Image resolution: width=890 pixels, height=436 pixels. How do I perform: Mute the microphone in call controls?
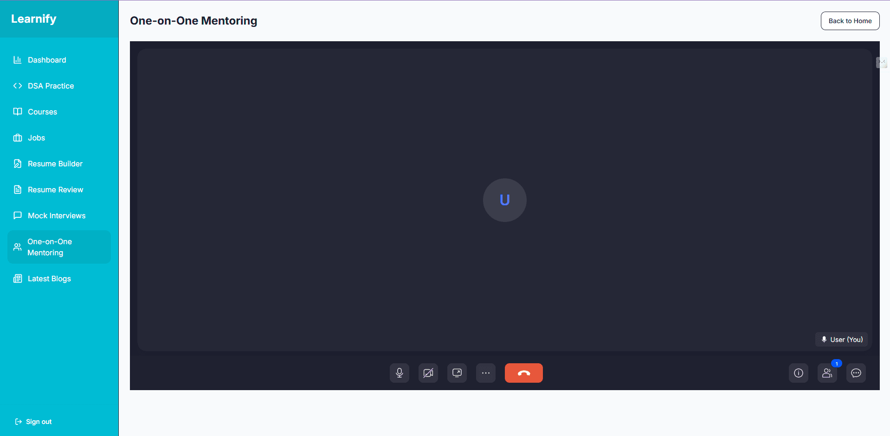(x=399, y=373)
